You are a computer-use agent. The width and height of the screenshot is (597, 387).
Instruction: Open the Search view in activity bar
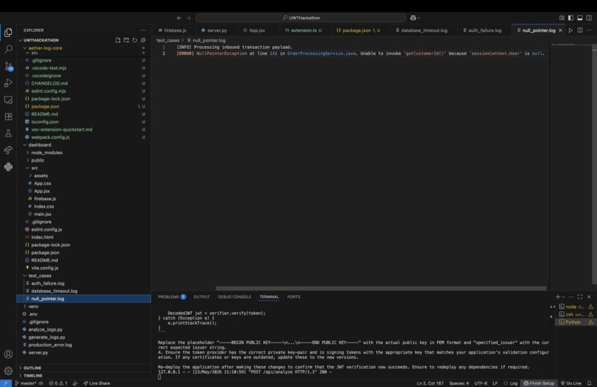tap(8, 49)
